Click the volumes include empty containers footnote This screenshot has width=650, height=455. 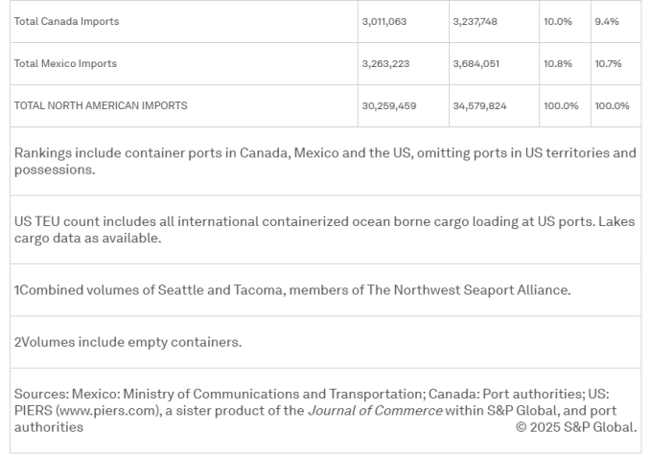pos(128,342)
